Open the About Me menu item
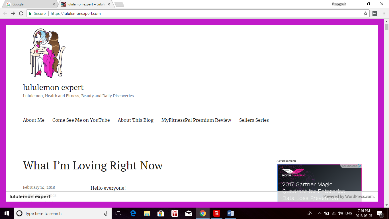Viewport: 389px width, 219px height. point(34,120)
